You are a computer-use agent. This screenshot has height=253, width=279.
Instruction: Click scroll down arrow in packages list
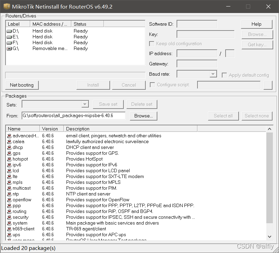pyautogui.click(x=269, y=237)
